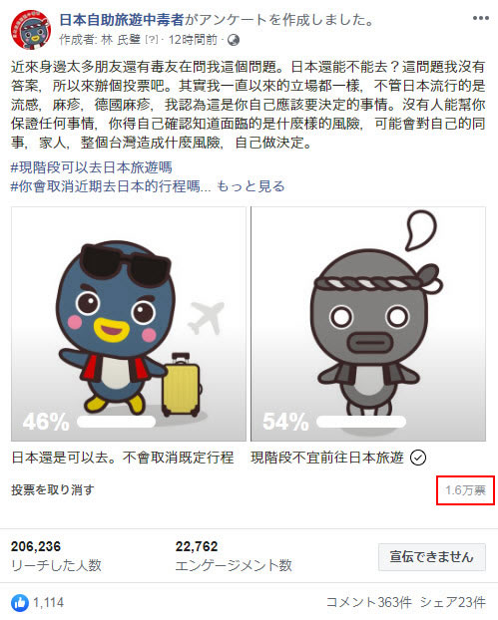Click the 54% poll progress bar
The height and width of the screenshot is (620, 498).
point(361,422)
